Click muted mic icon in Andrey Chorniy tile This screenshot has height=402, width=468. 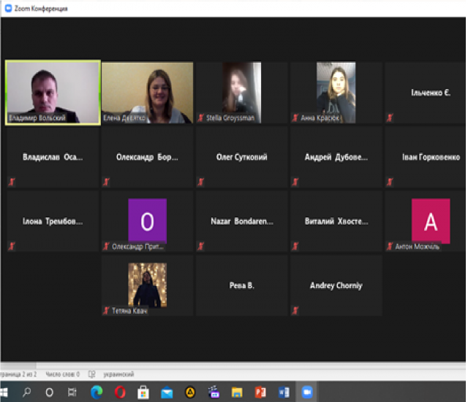(x=295, y=311)
